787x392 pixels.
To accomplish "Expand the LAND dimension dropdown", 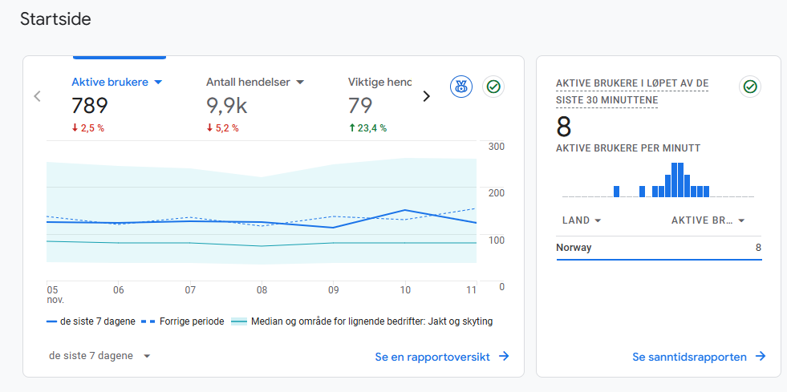I will [x=598, y=220].
